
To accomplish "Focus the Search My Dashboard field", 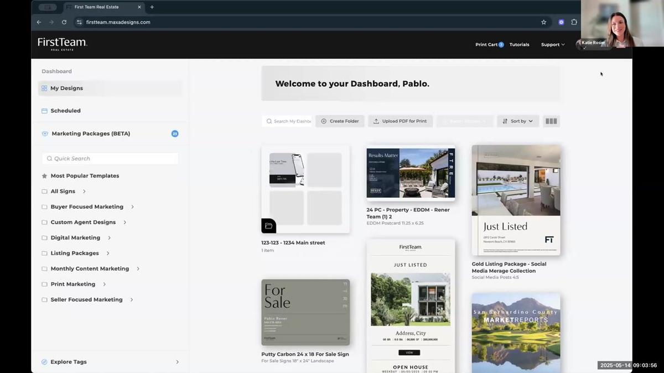I will pyautogui.click(x=288, y=121).
